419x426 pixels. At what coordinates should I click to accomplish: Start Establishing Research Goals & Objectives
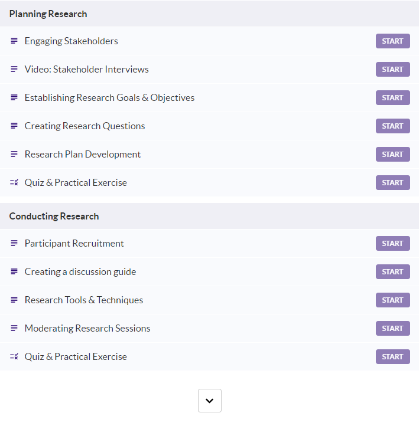[x=392, y=97]
